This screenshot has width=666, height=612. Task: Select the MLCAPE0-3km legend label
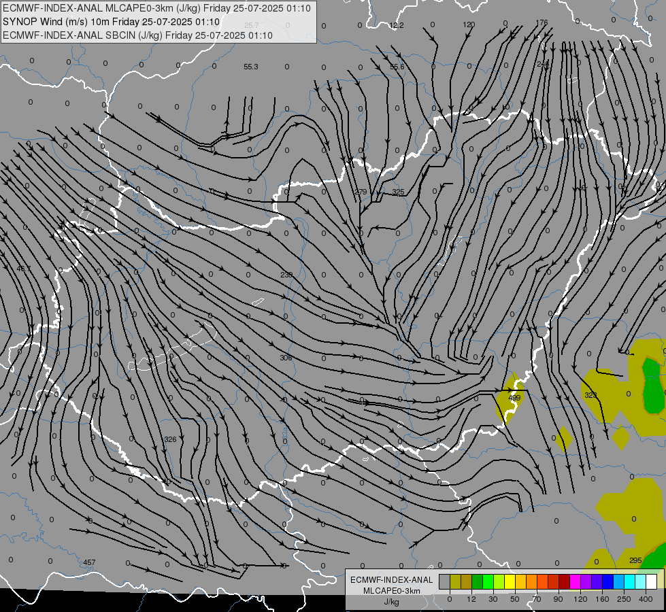[391, 591]
